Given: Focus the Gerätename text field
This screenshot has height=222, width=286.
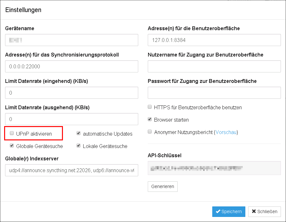Looking at the screenshot, I should (71, 40).
